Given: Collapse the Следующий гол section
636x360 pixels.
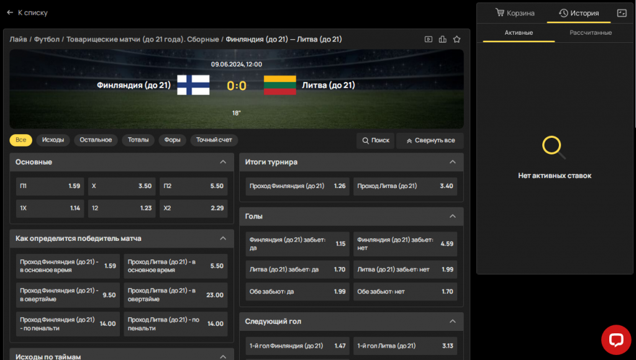Looking at the screenshot, I should [453, 321].
